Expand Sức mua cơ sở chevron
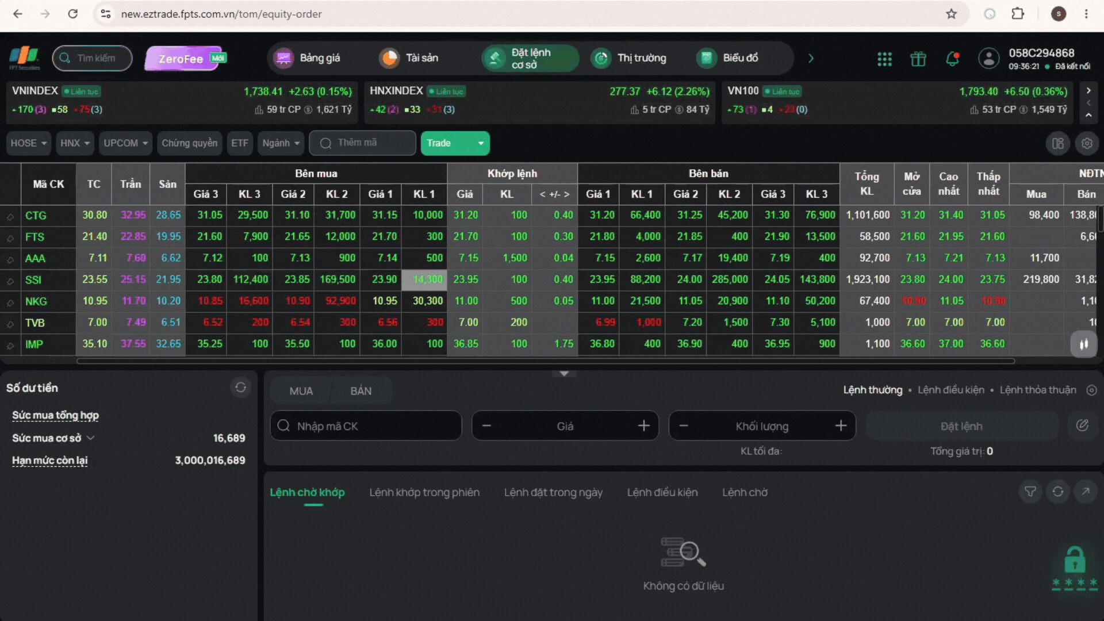Screen dimensions: 1104x621 90,438
